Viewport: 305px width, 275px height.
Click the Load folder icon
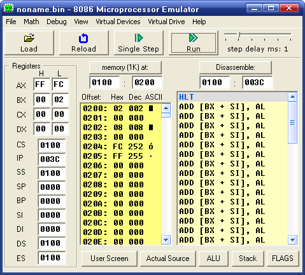tap(29, 38)
